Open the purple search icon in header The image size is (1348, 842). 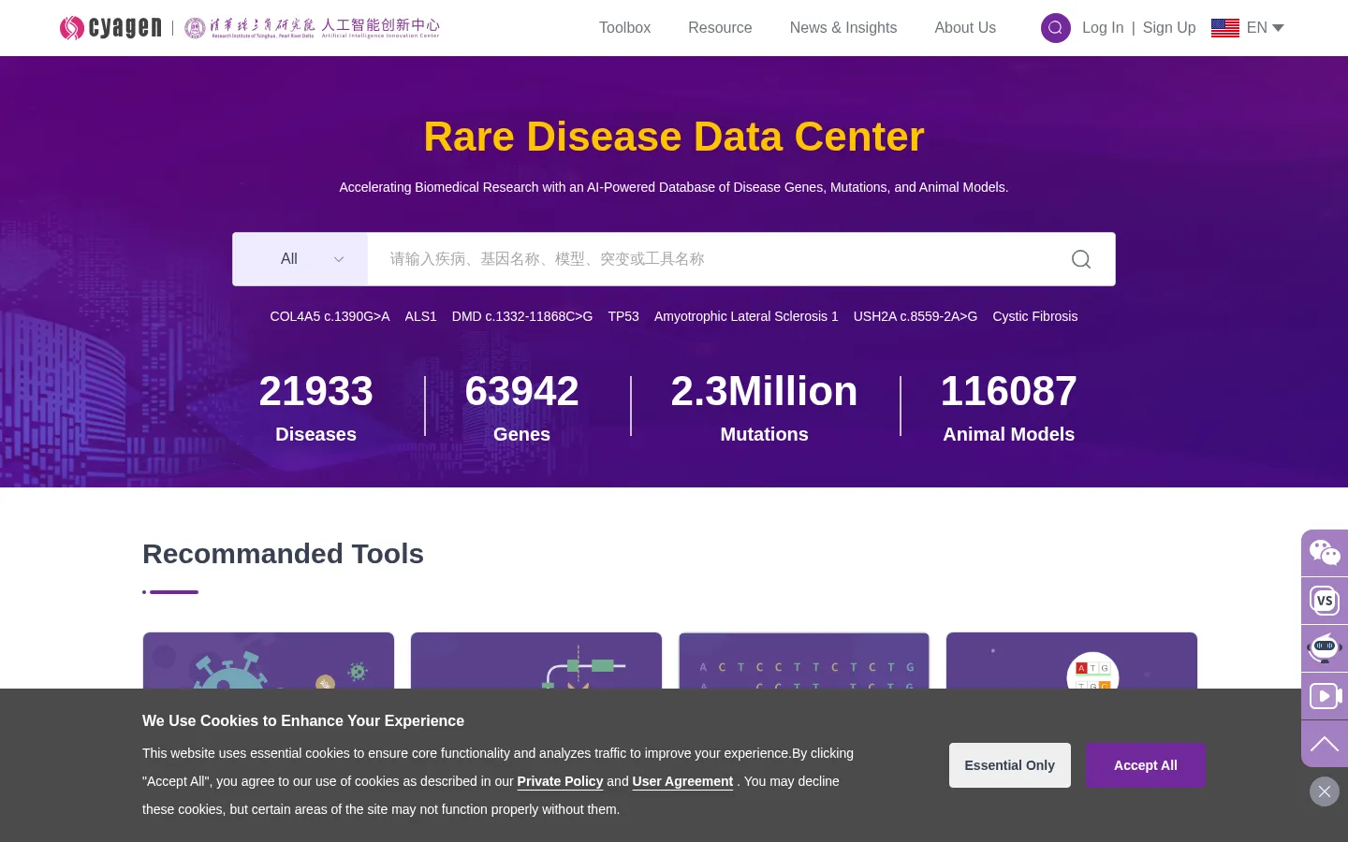tap(1056, 28)
